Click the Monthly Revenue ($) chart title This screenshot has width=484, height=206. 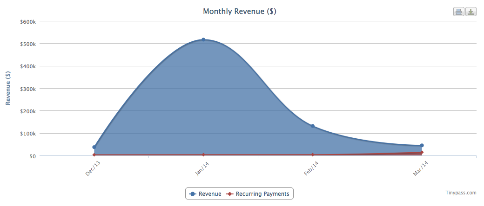(x=240, y=11)
